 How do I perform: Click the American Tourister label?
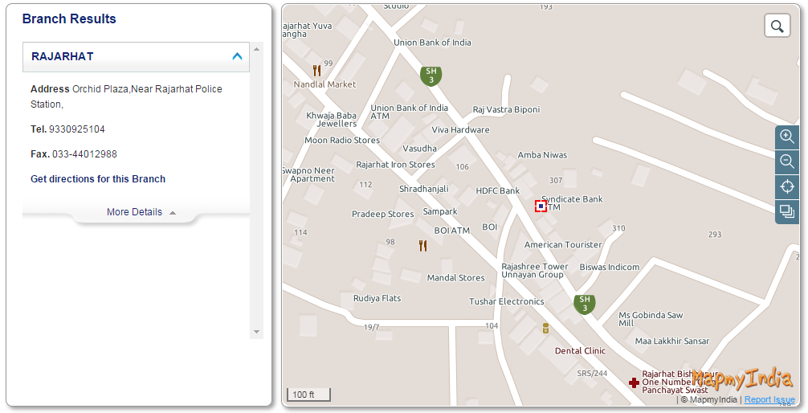tap(563, 245)
